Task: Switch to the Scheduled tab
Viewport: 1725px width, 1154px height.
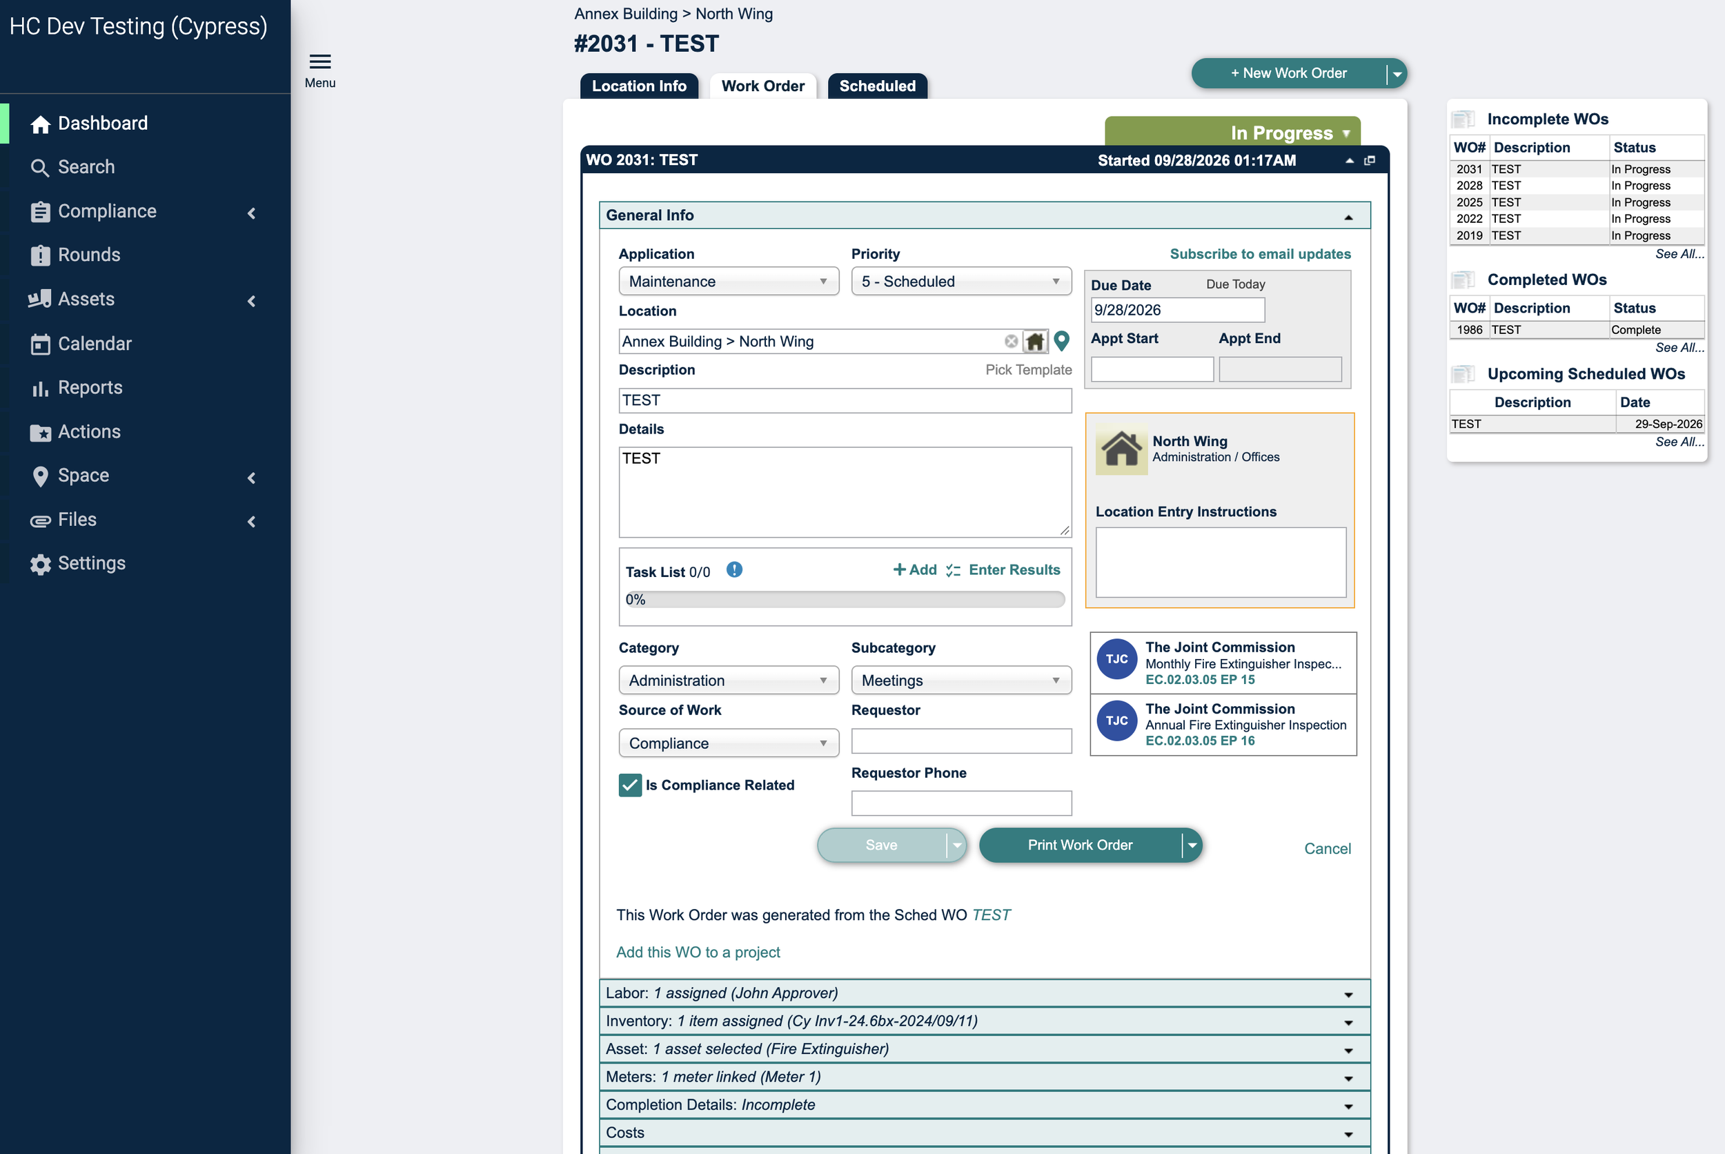Action: (x=877, y=86)
